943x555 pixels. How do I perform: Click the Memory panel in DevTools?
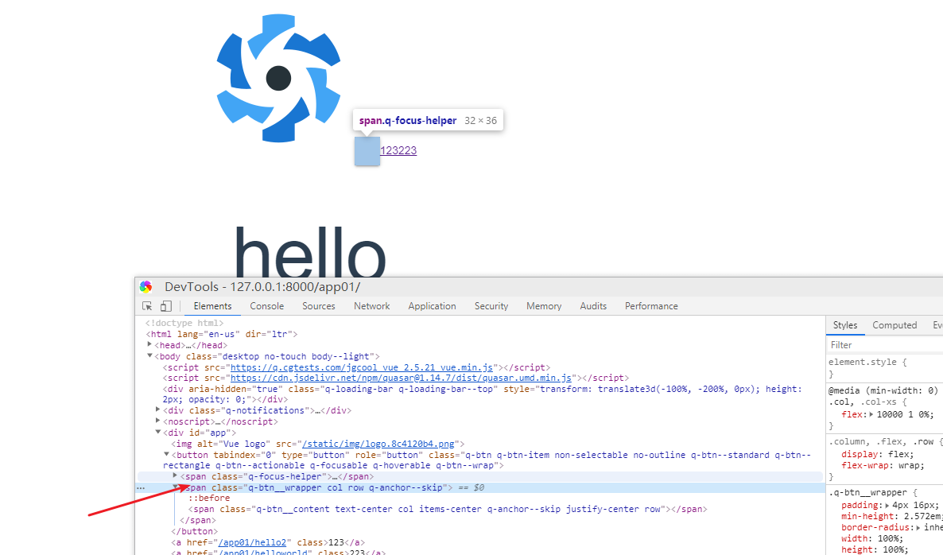pos(543,305)
